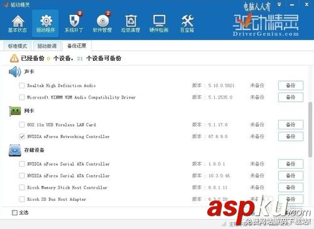Click 备份 for Ricoh Memory Stick Controller
Image resolution: width=314 pixels, height=229 pixels.
[x=291, y=188]
